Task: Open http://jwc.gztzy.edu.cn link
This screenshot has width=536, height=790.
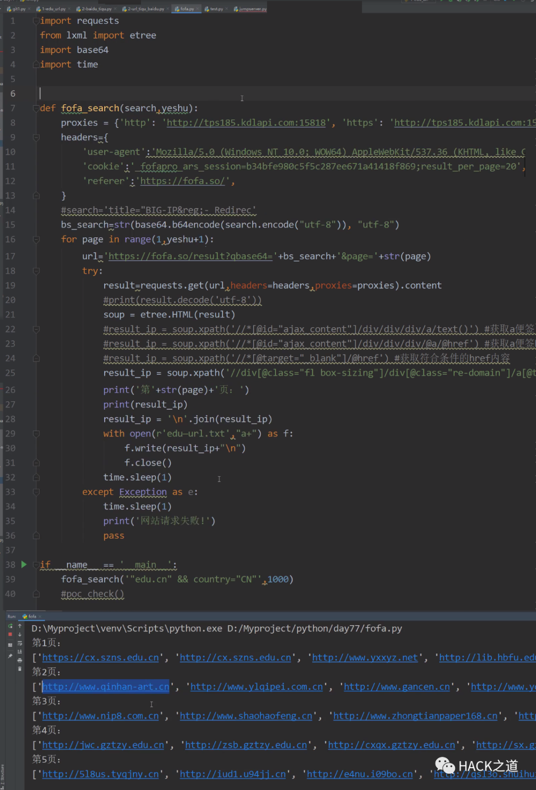Action: click(103, 745)
